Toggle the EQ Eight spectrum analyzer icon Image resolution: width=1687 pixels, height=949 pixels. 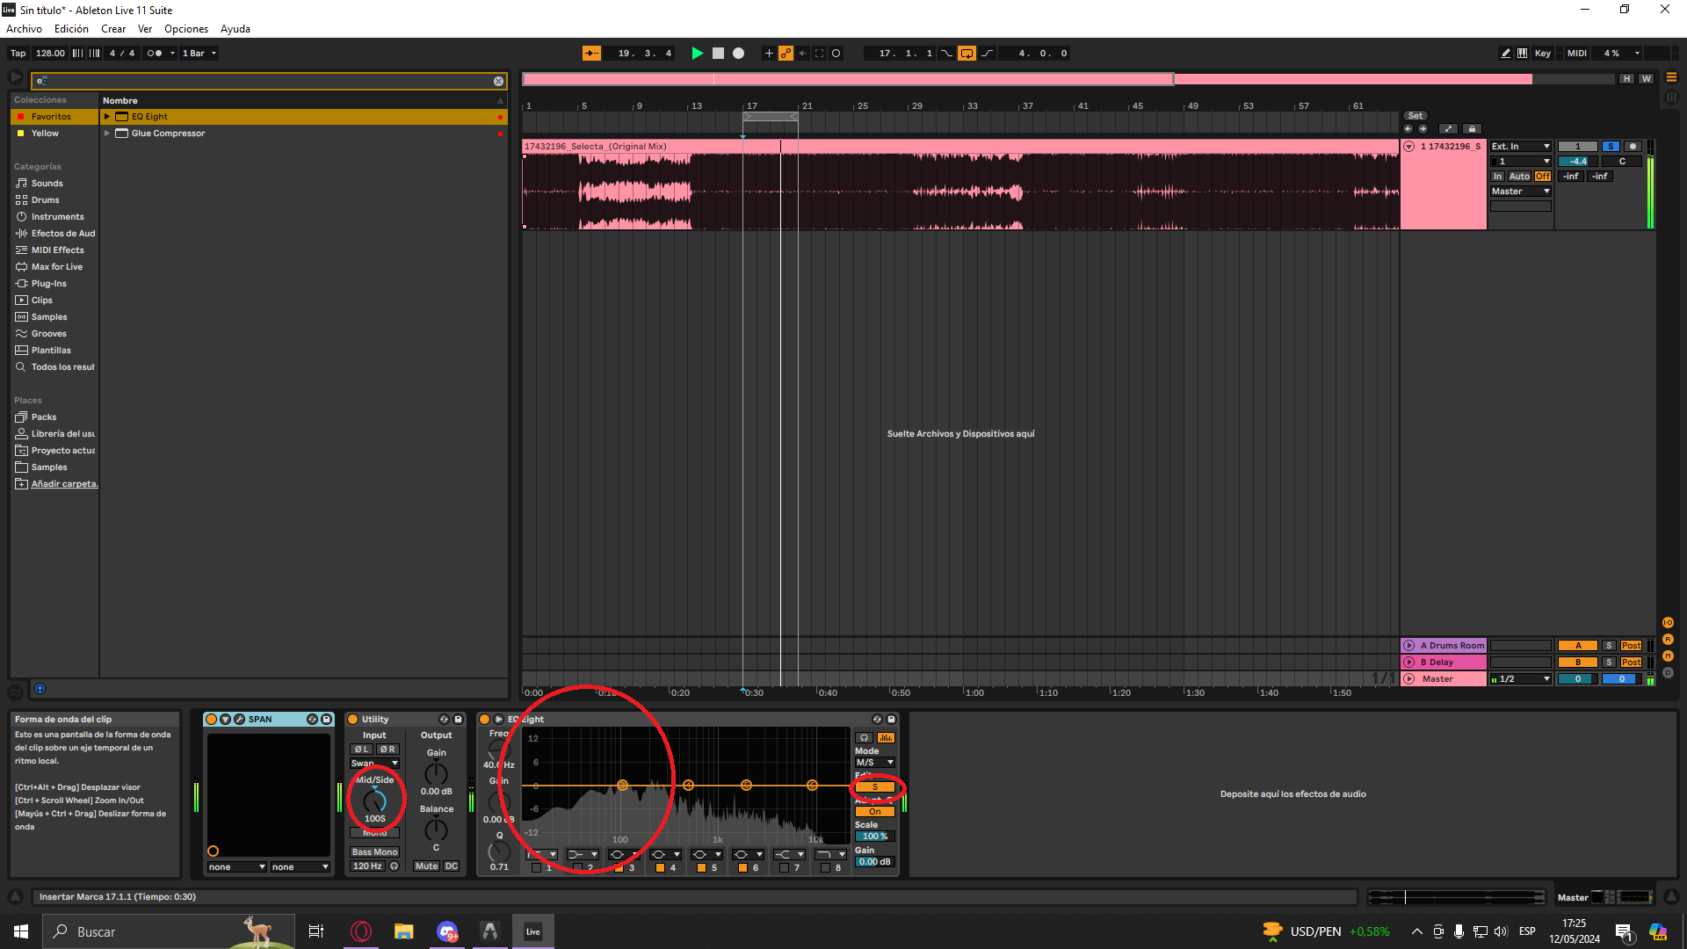coord(887,738)
